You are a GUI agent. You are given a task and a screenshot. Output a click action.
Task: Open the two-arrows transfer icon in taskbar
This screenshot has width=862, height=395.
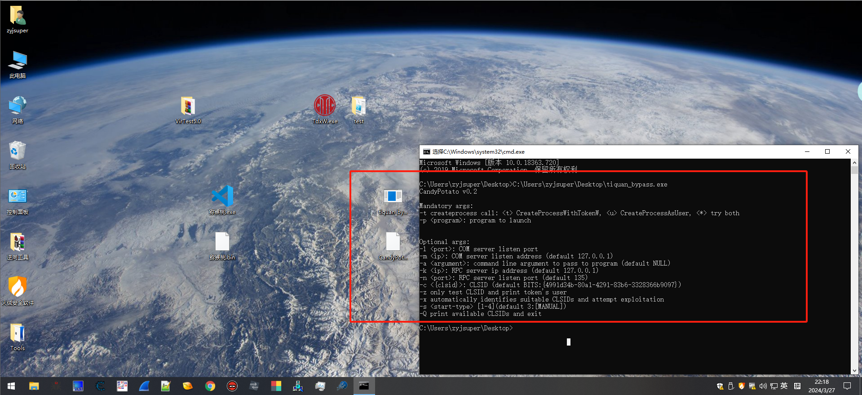click(x=254, y=386)
